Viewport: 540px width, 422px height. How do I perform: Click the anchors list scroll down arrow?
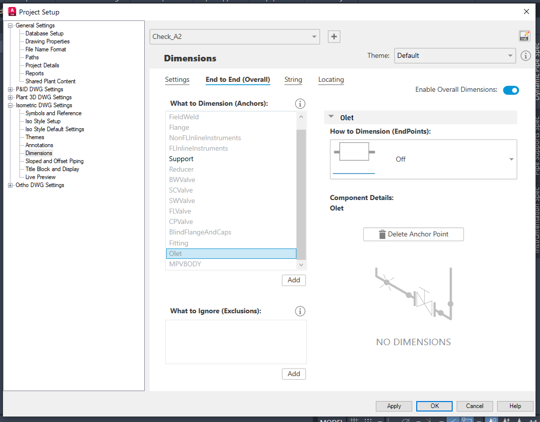(x=301, y=265)
